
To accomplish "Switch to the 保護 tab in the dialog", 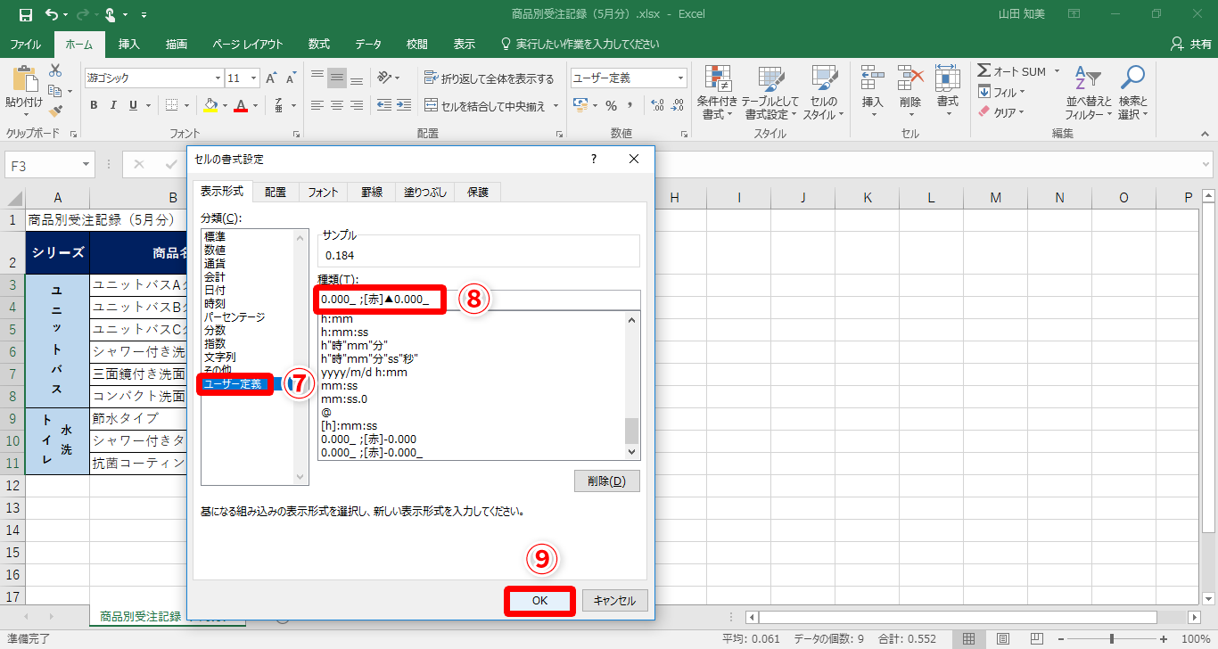I will click(x=478, y=192).
